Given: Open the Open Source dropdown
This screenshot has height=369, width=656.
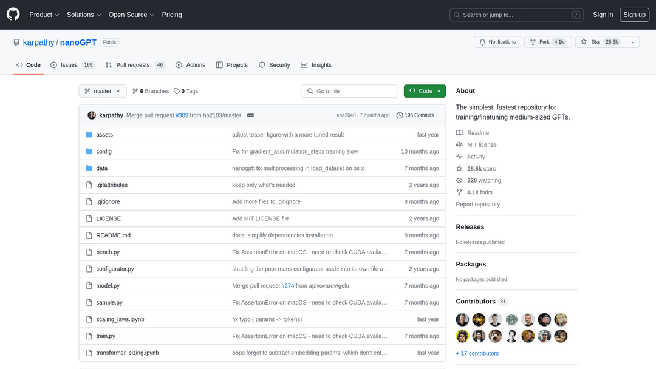Looking at the screenshot, I should (131, 15).
